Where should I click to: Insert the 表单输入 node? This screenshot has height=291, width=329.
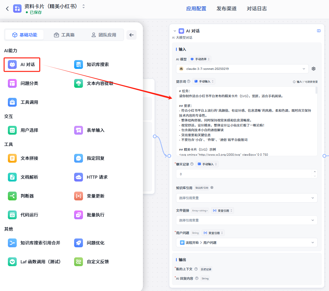(x=89, y=130)
